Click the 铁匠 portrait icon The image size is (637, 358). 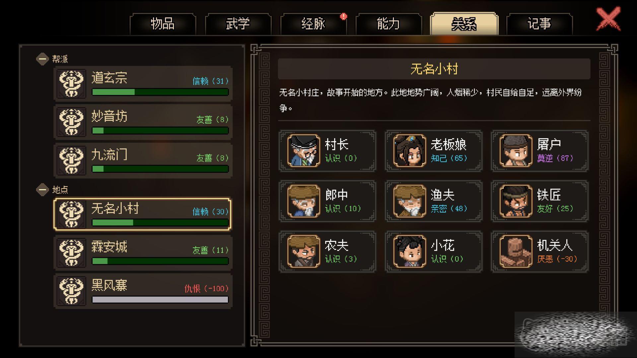[516, 201]
